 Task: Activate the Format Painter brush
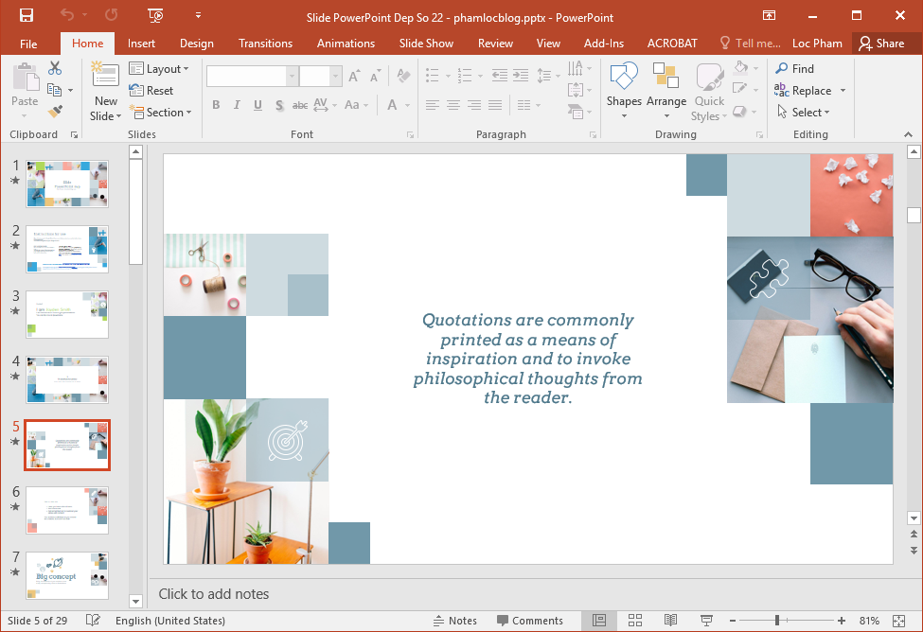(x=55, y=112)
